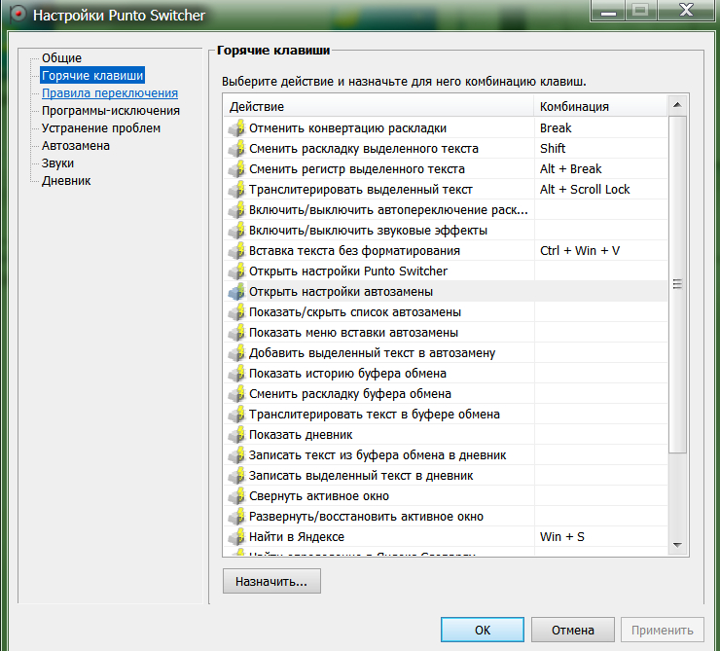Click the icon beside "Транслитерировать выделенный текст"
The height and width of the screenshot is (651, 720).
pos(236,190)
